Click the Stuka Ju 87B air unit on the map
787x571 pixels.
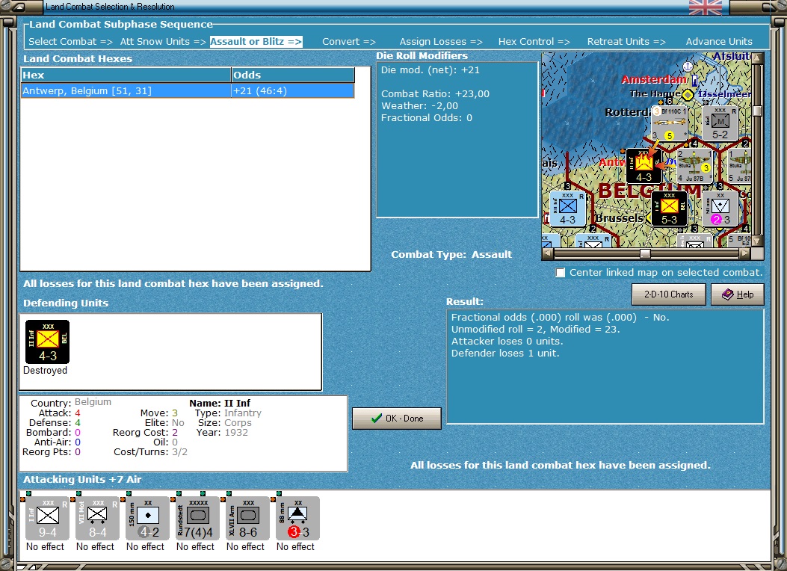[x=694, y=166]
